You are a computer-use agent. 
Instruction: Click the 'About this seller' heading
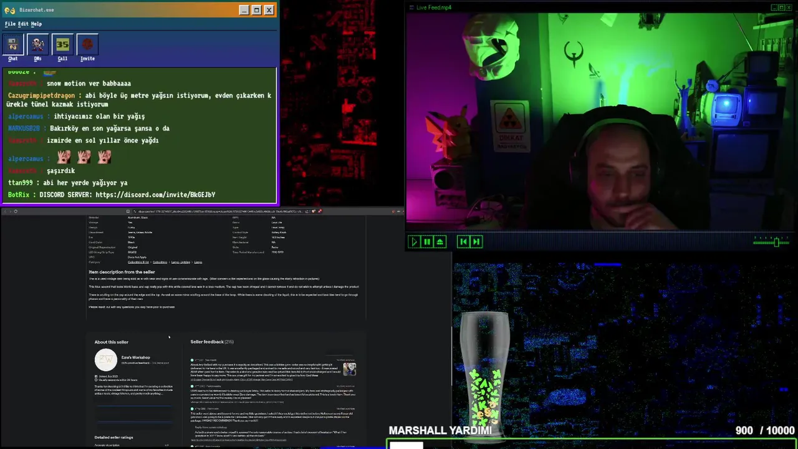111,342
